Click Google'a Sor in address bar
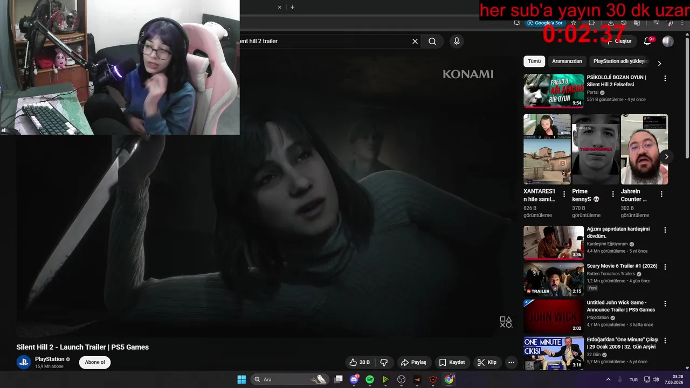This screenshot has width=690, height=388. coord(545,23)
